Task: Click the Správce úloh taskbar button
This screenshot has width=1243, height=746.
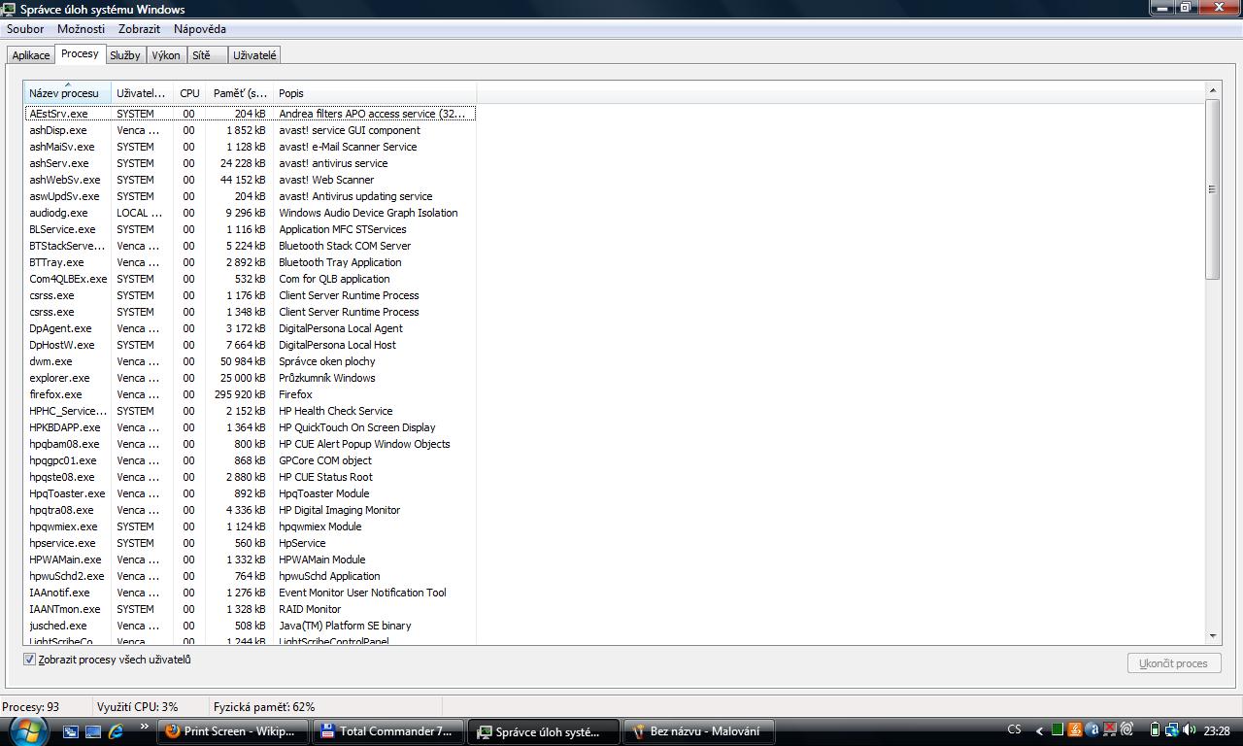Action: pos(544,731)
